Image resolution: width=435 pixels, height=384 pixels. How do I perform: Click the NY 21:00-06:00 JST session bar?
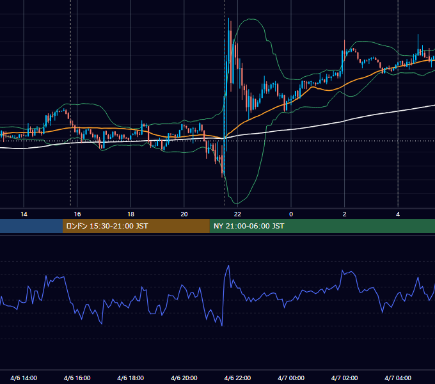(x=322, y=226)
